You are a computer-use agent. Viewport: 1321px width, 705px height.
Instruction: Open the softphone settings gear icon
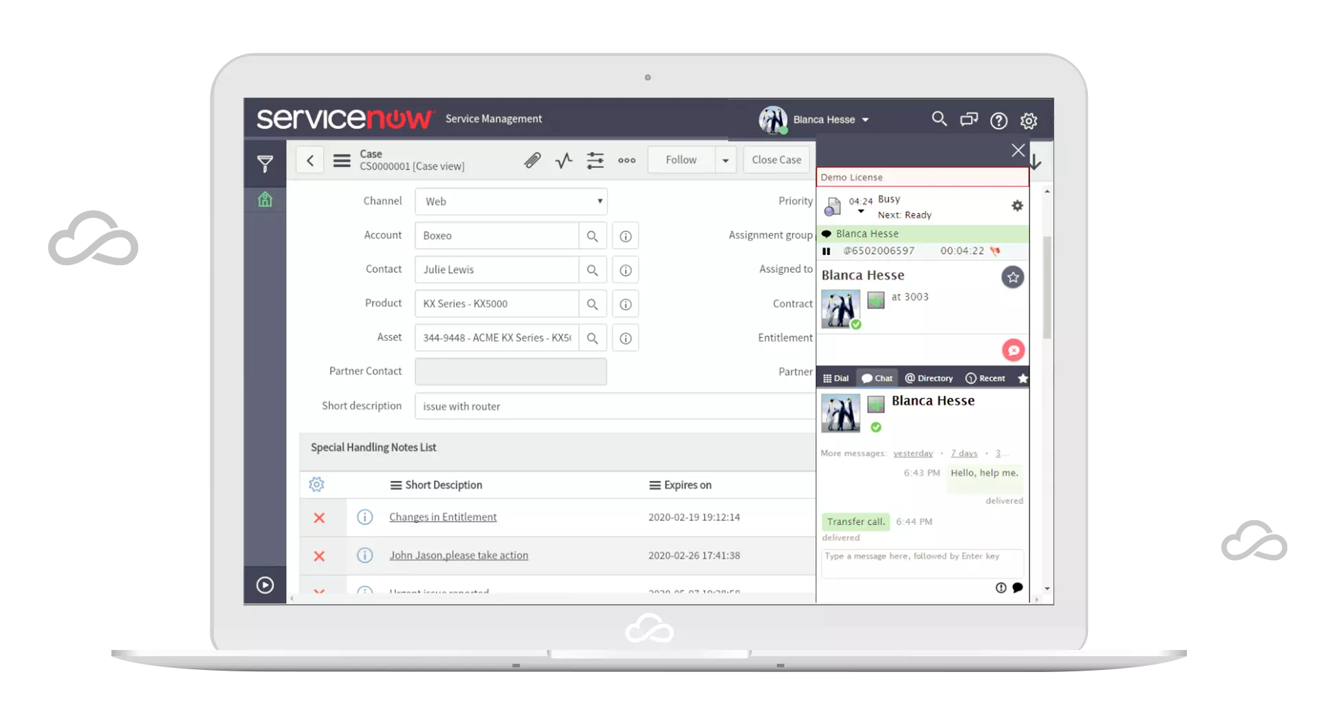(x=1017, y=205)
